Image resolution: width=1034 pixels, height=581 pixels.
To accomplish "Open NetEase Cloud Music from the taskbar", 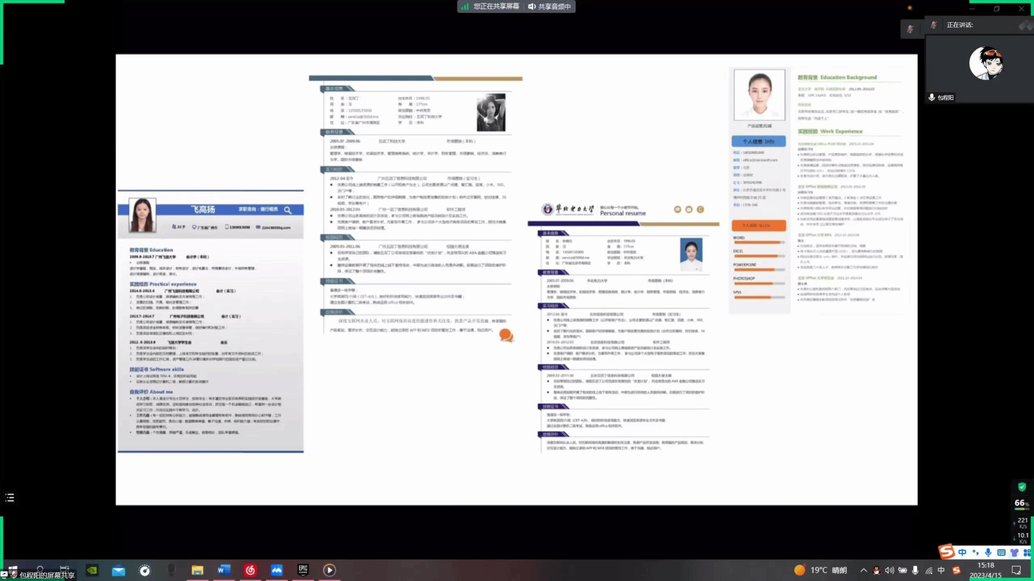I will point(250,570).
